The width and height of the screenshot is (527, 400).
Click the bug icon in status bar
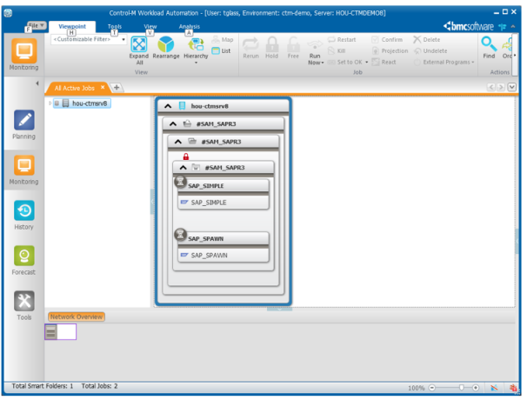[513, 388]
